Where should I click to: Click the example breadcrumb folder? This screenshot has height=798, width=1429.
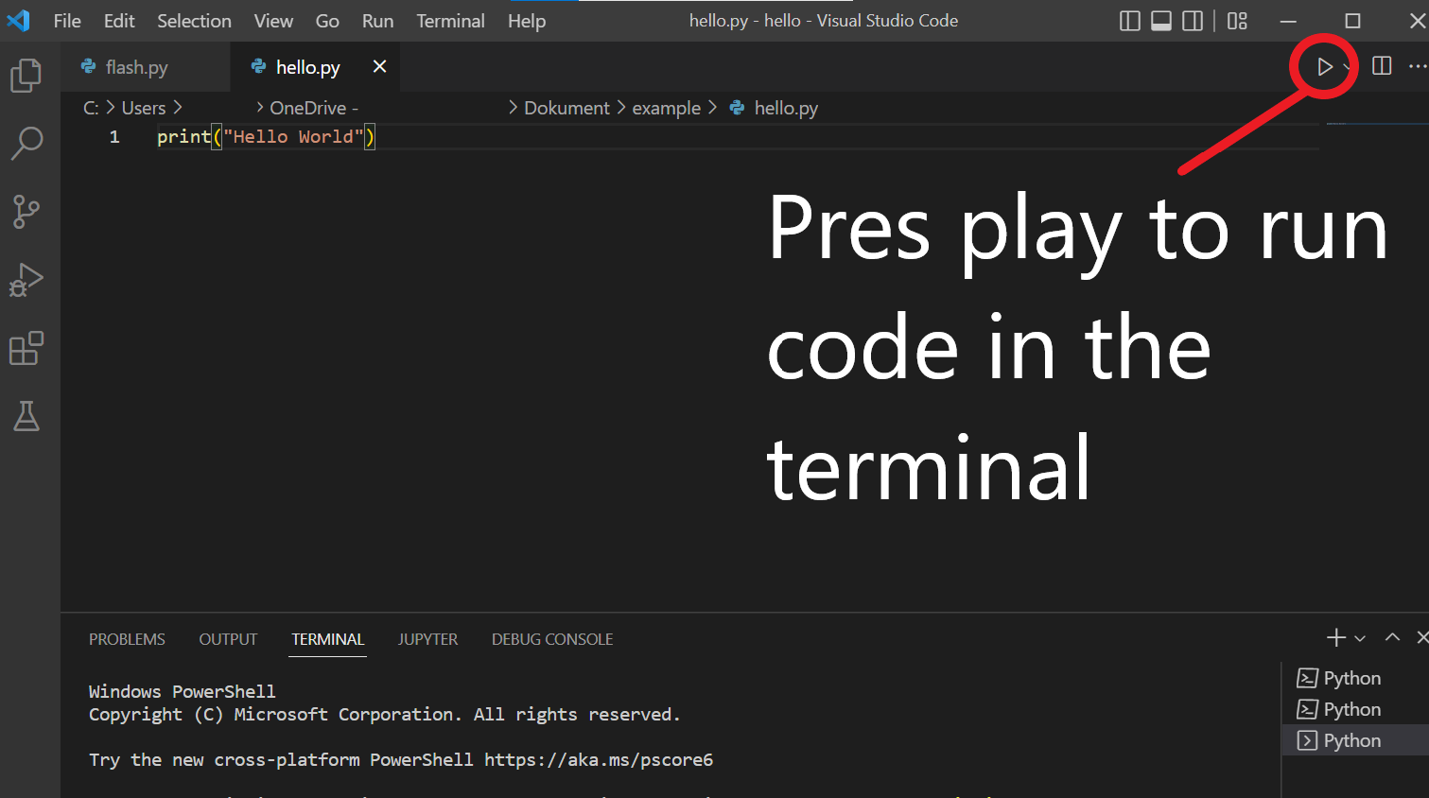[x=666, y=108]
